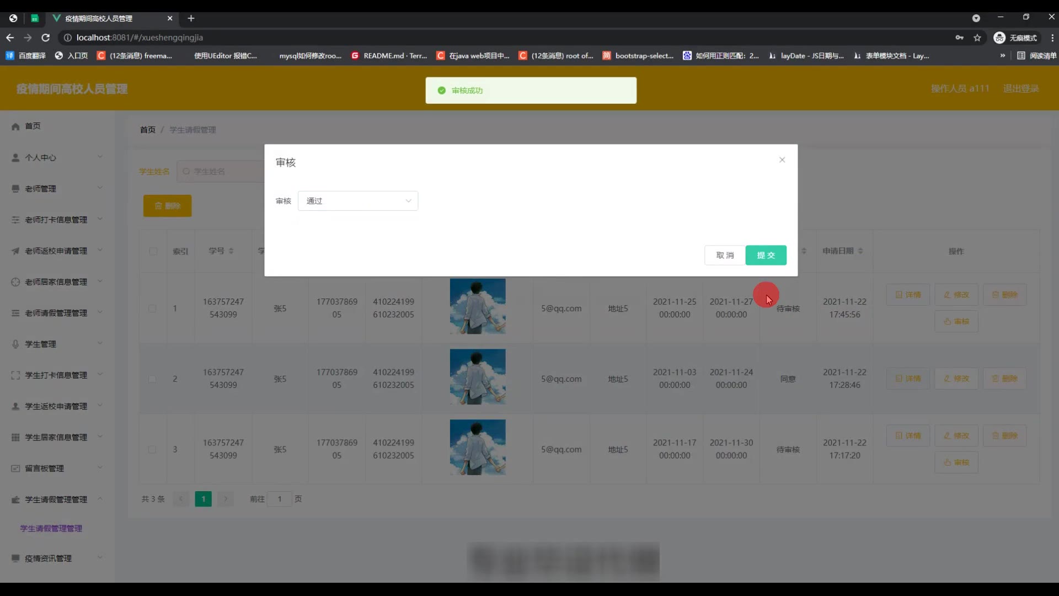
Task: Open the 疫情资讯管理 menu item
Action: [x=48, y=558]
